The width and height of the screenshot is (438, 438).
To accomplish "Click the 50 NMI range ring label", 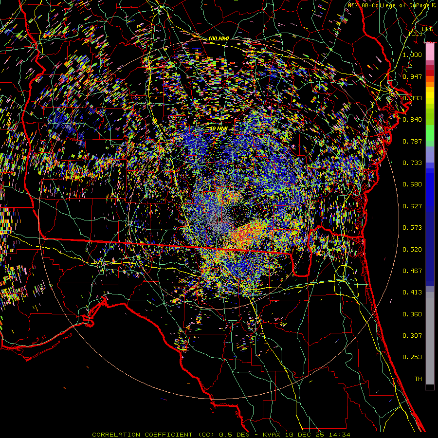I will click(x=219, y=129).
